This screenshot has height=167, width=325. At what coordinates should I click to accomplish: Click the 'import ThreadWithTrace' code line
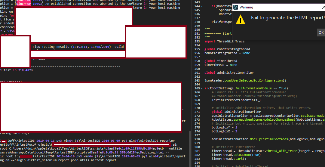tap(224, 41)
